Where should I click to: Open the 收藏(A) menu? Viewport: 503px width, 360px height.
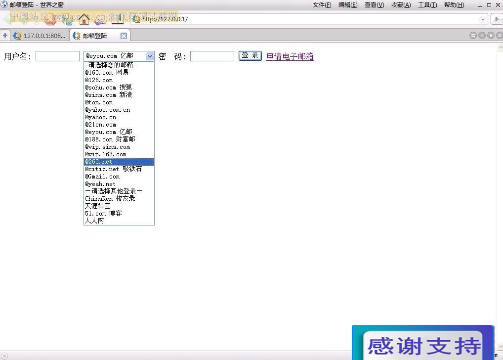click(x=401, y=5)
